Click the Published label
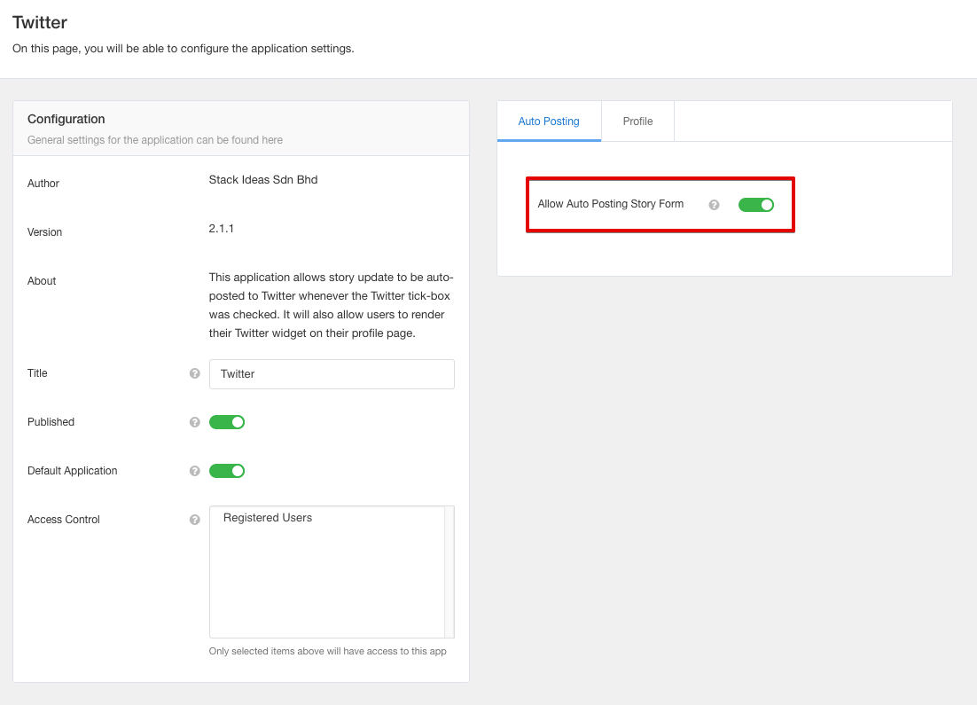 (51, 422)
